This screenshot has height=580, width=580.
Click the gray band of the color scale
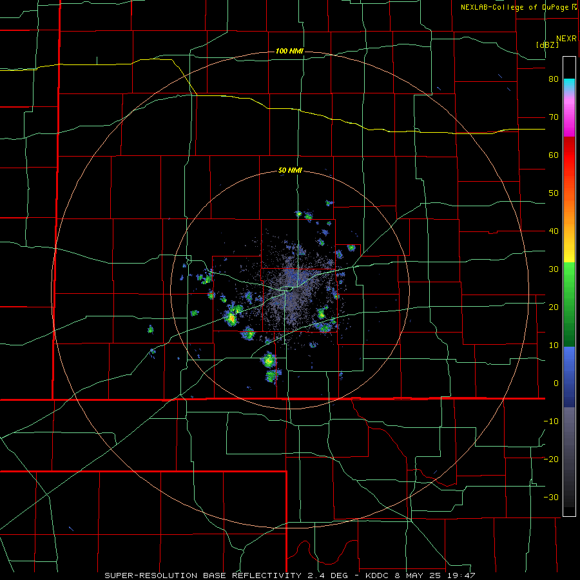coord(569,457)
